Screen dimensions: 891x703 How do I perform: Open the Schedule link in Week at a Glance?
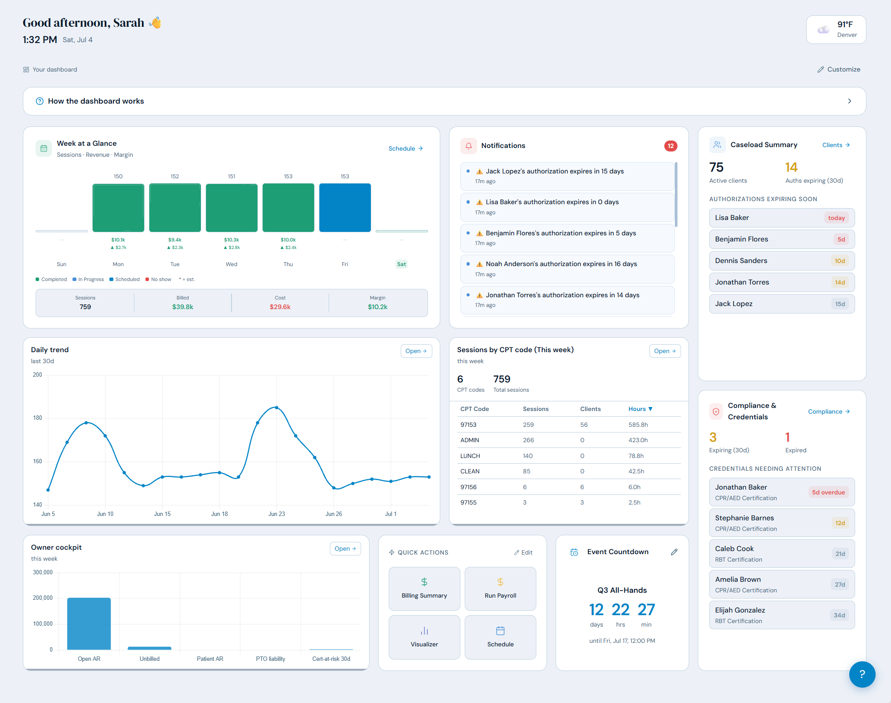point(406,148)
